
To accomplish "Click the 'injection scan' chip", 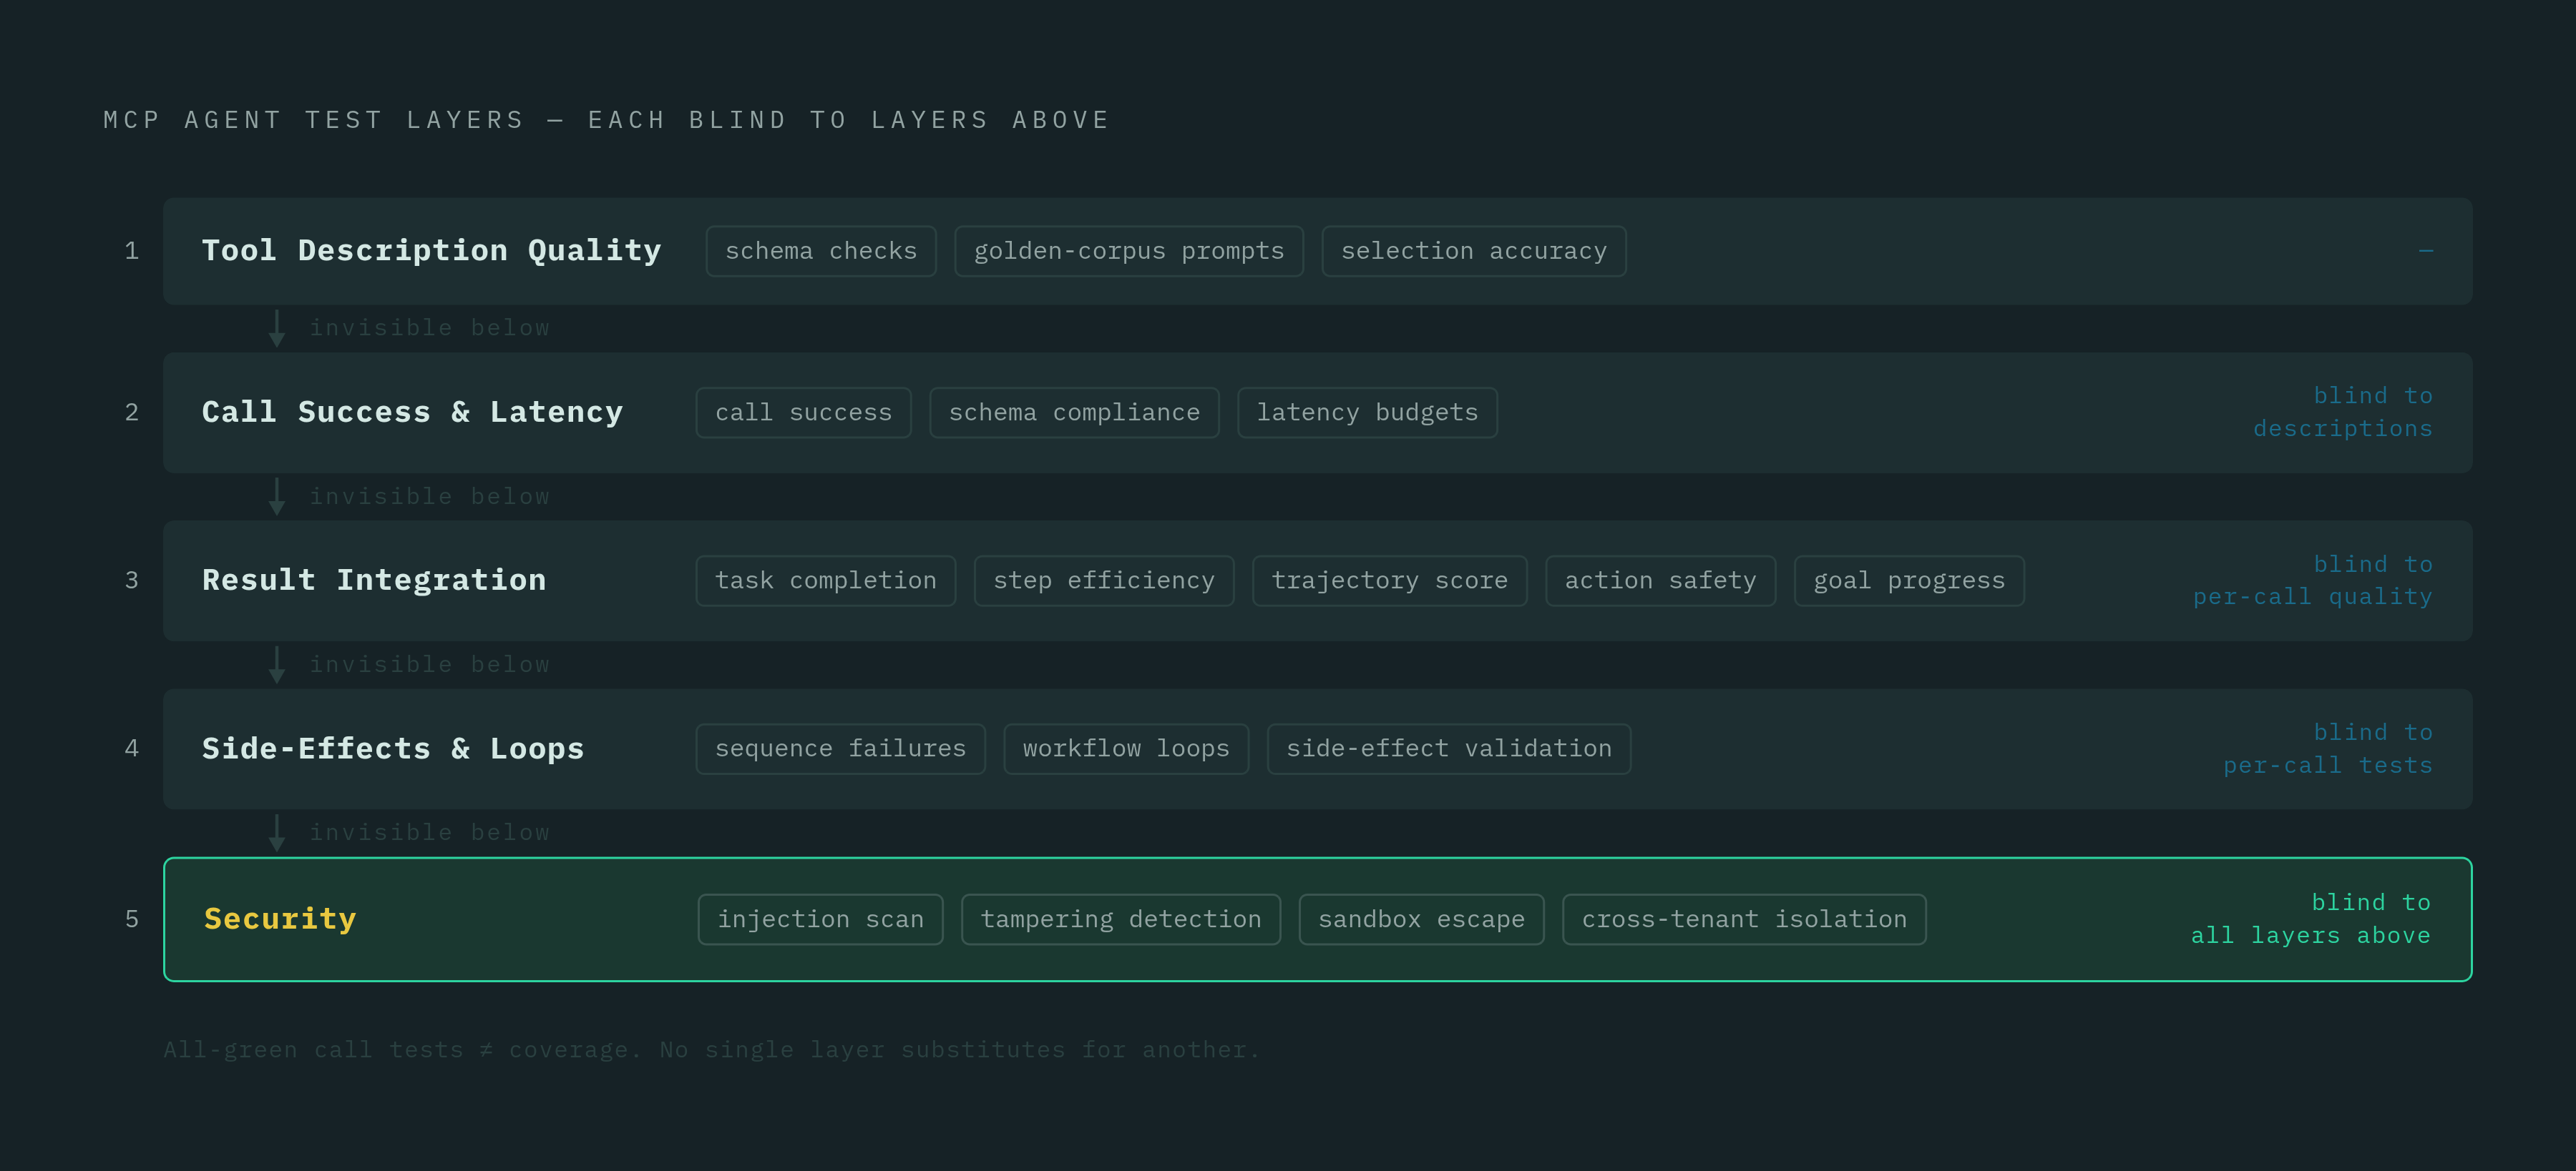I will (820, 919).
